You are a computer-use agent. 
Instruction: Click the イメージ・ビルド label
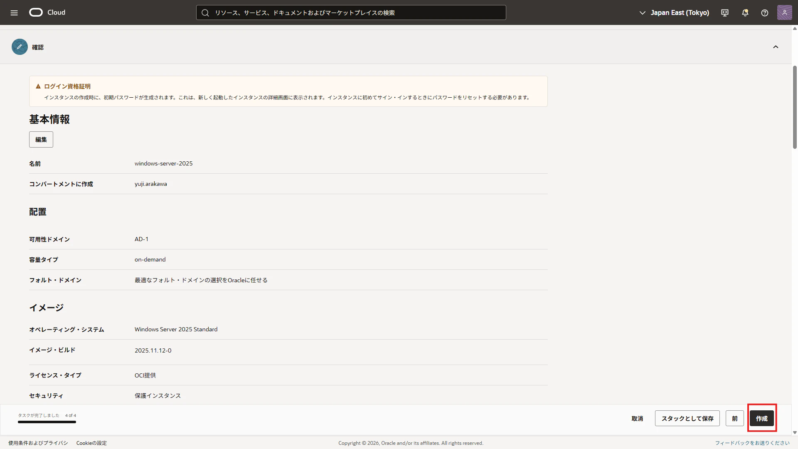[x=52, y=350]
